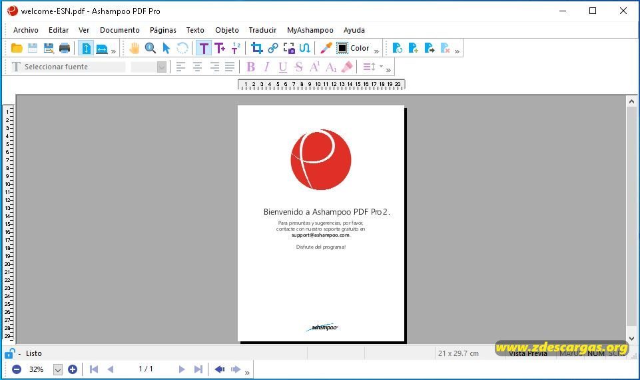Click the rotate page icon
The height and width of the screenshot is (380, 640).
[397, 48]
